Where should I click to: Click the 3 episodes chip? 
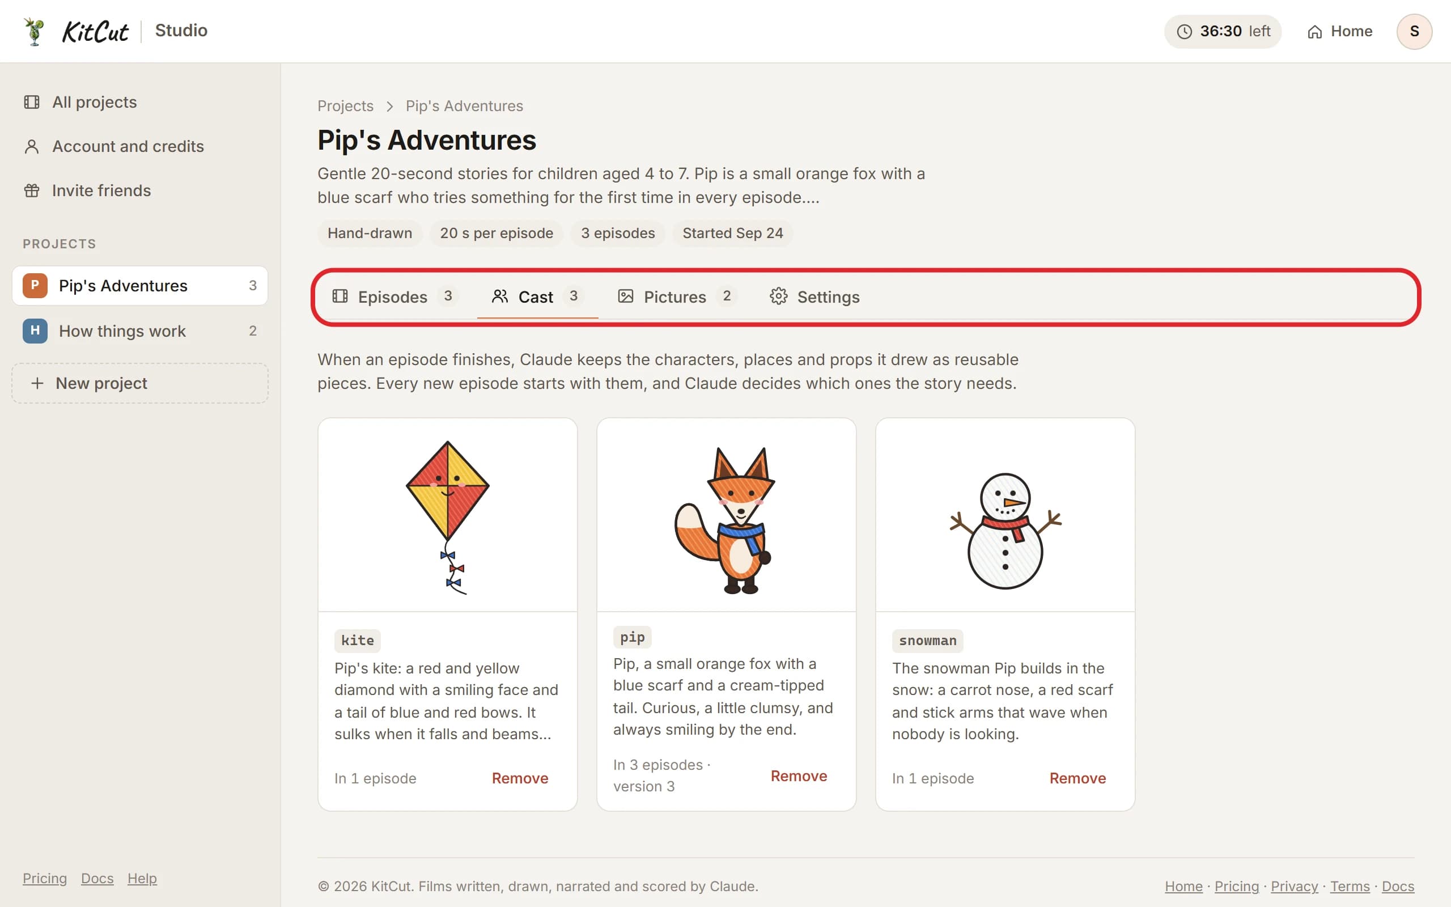[618, 234]
